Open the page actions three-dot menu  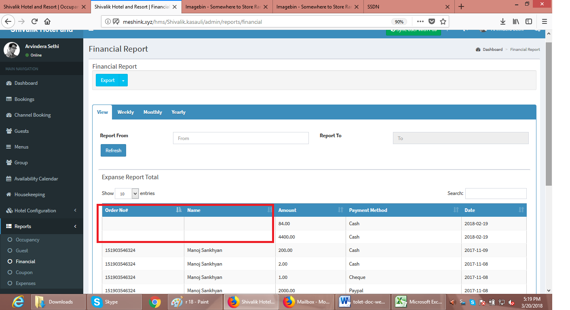point(420,22)
